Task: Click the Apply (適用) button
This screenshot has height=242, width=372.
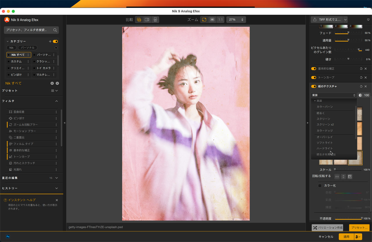Action: pyautogui.click(x=346, y=237)
